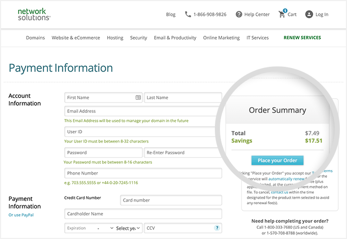Click the Renew Services link
This screenshot has width=347, height=239.
coord(302,38)
